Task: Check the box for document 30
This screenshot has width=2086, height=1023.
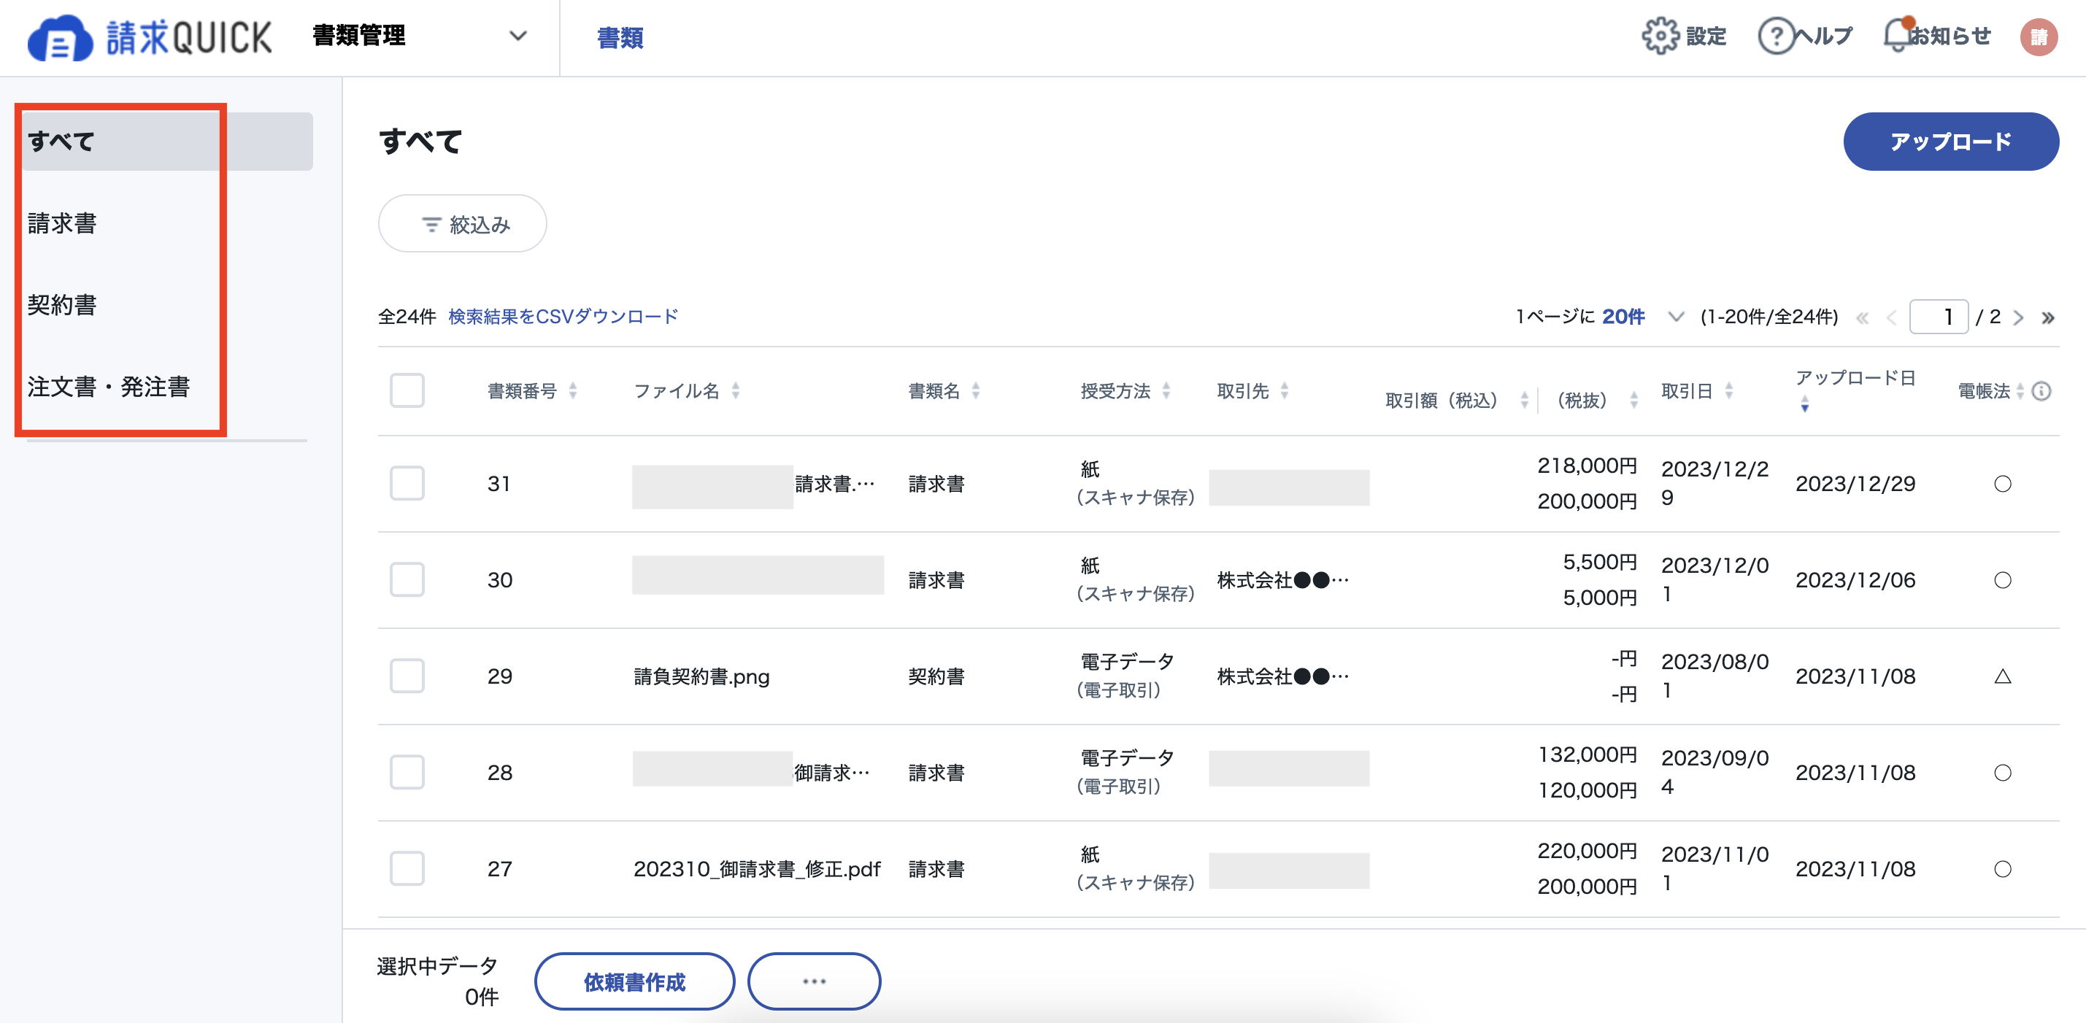Action: tap(407, 579)
